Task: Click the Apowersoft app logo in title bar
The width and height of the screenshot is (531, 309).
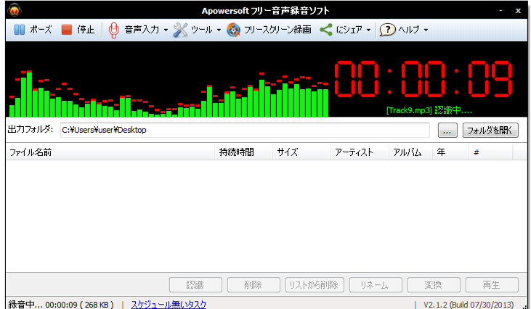Action: point(15,10)
